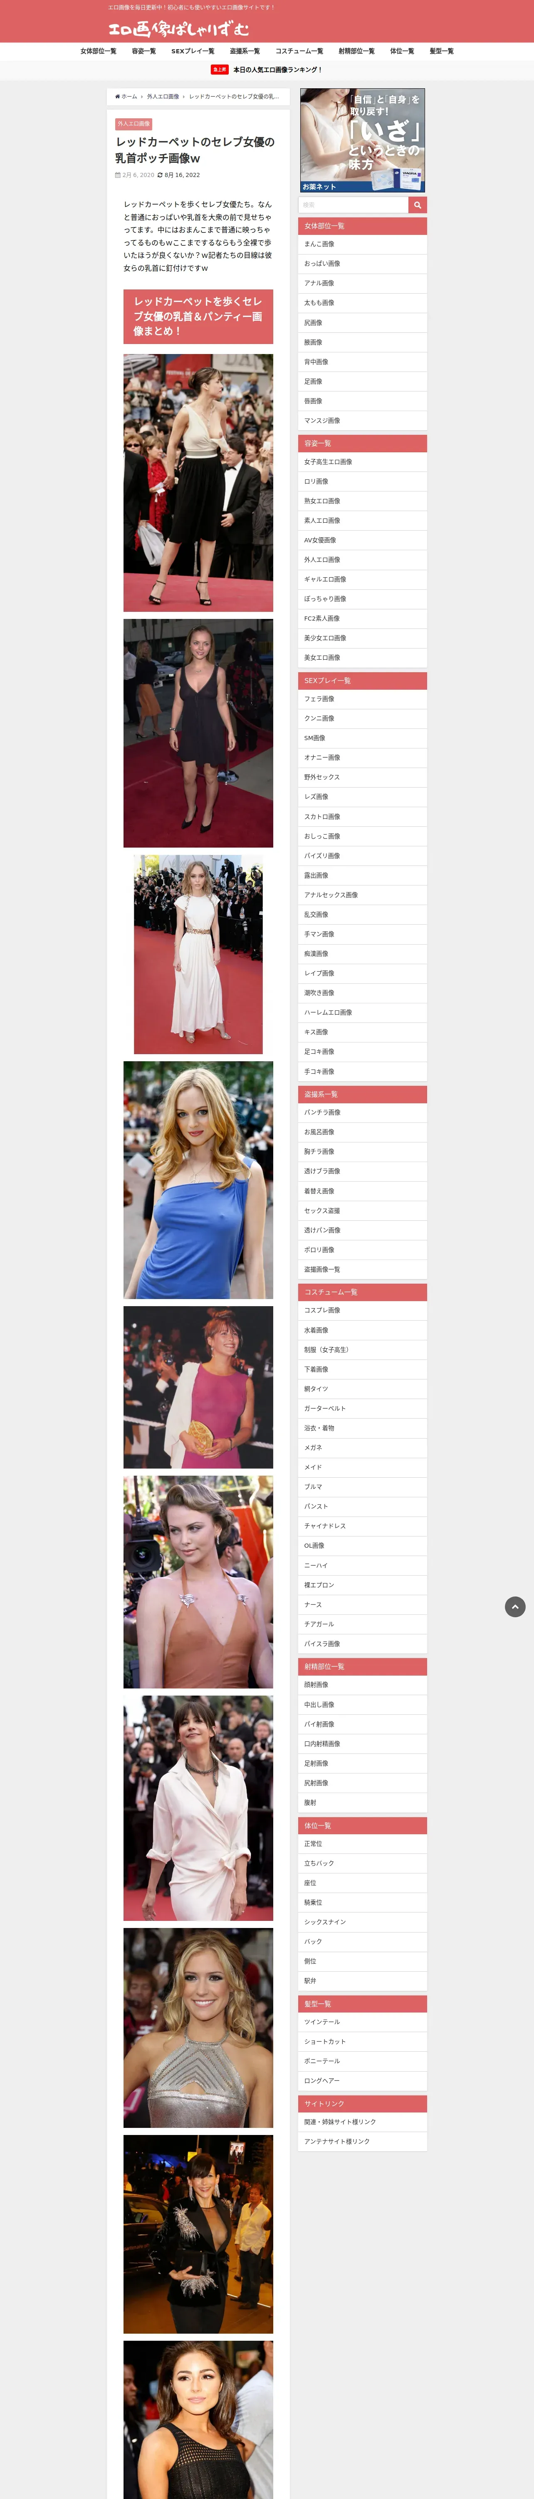534x2499 pixels.
Task: Open the アンテナサイト様リンク link
Action: click(363, 2141)
